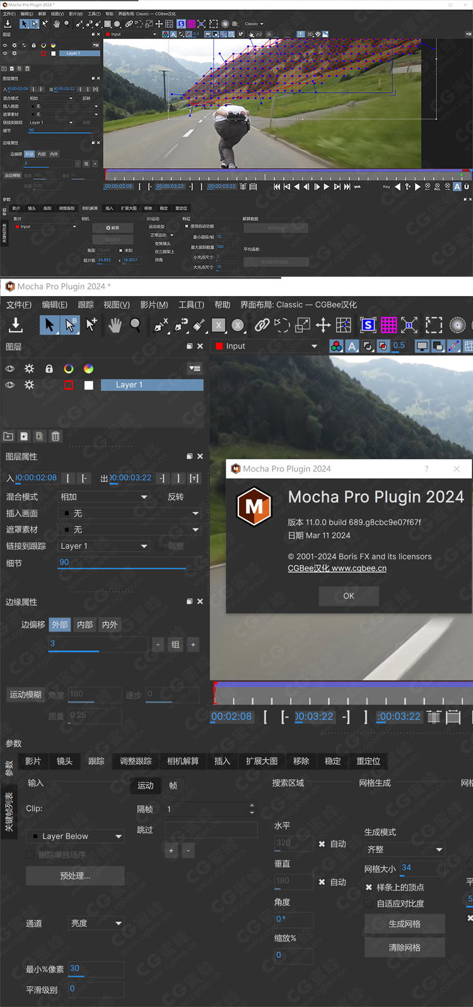Switch to the 稳定 tab

pyautogui.click(x=332, y=761)
